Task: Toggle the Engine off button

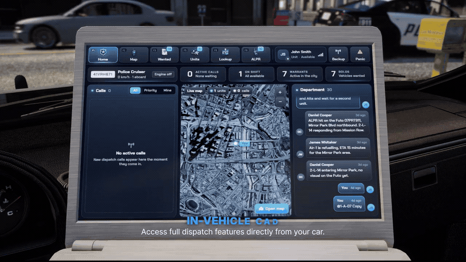Action: click(x=163, y=75)
